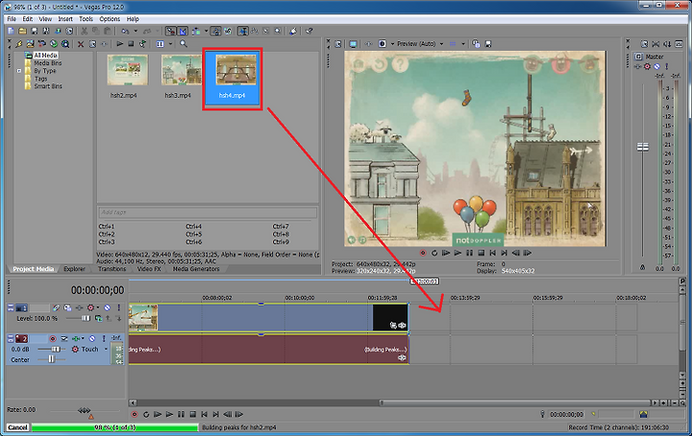Image resolution: width=692 pixels, height=436 pixels.
Task: Click the Record button below video preview
Action: coord(423,253)
